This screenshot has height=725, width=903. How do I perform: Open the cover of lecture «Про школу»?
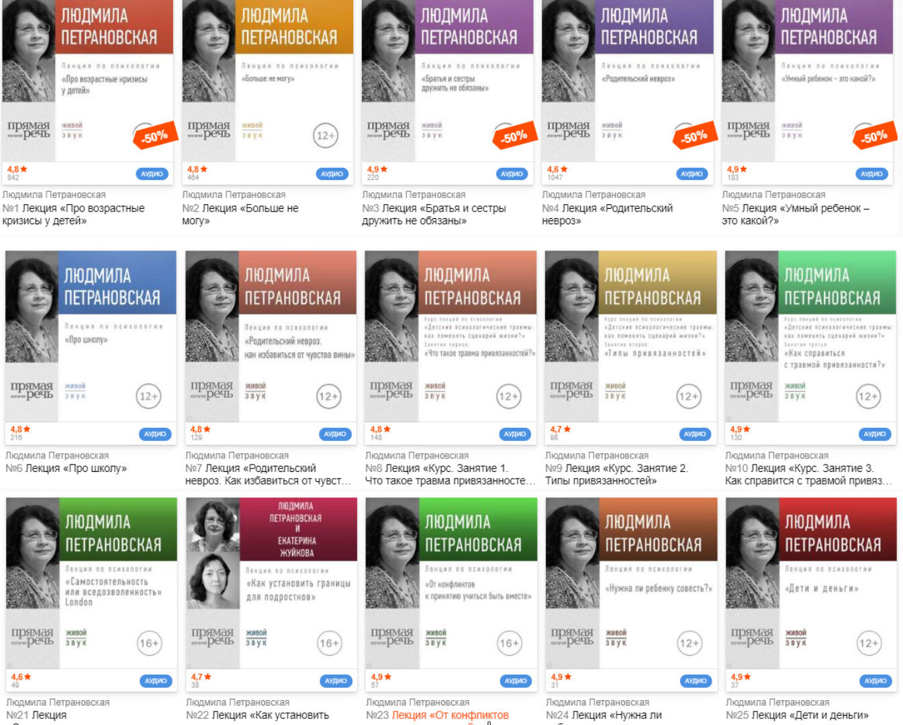point(91,336)
